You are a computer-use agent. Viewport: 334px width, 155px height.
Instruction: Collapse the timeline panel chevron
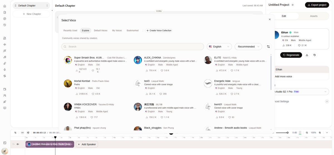(x=327, y=133)
